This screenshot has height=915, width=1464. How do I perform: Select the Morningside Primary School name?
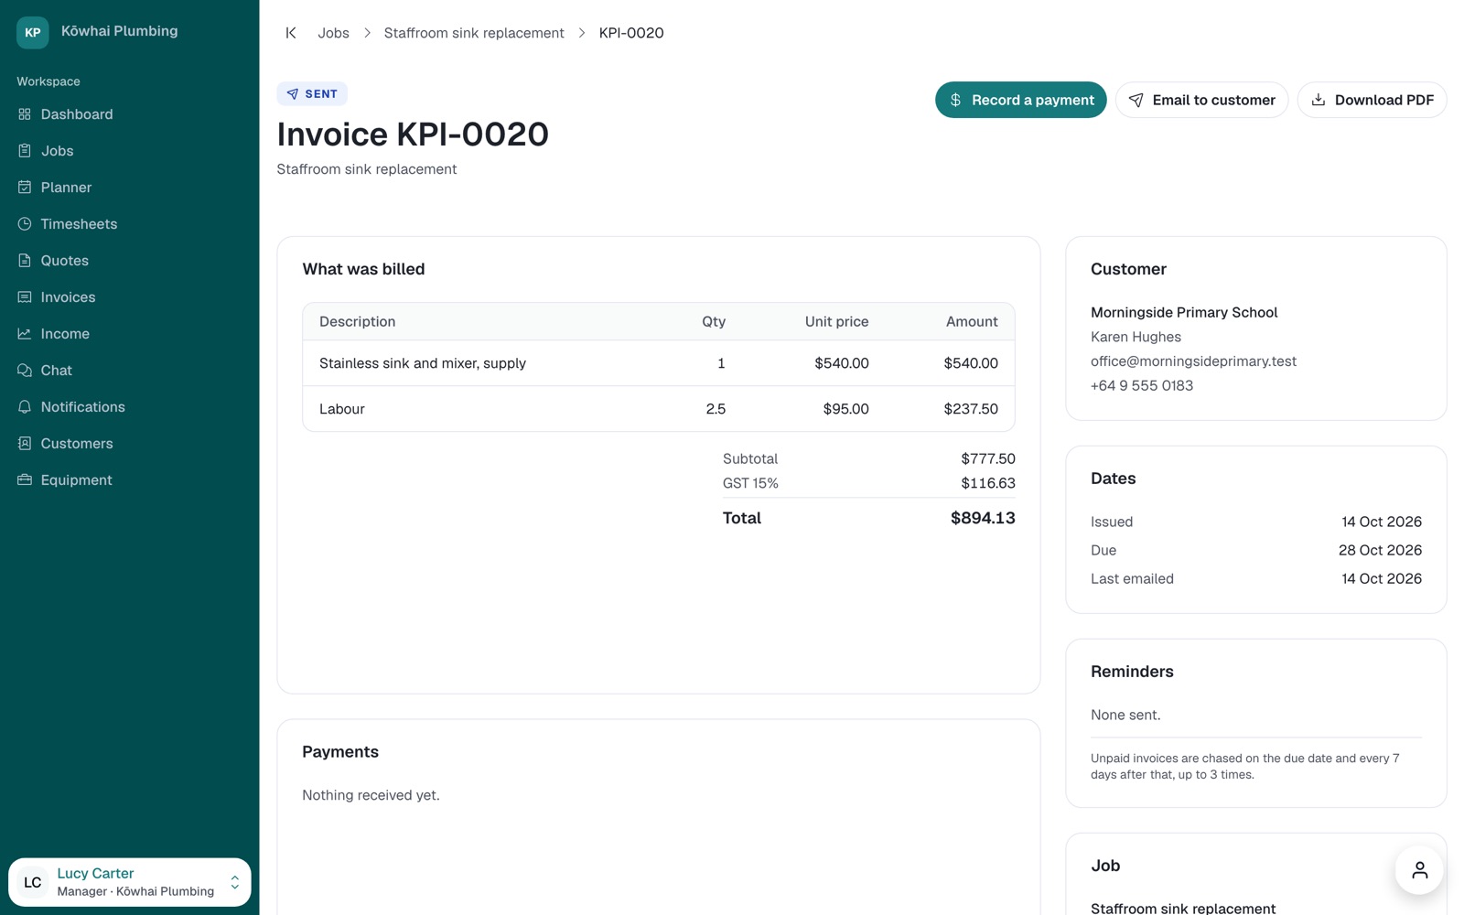click(x=1184, y=313)
